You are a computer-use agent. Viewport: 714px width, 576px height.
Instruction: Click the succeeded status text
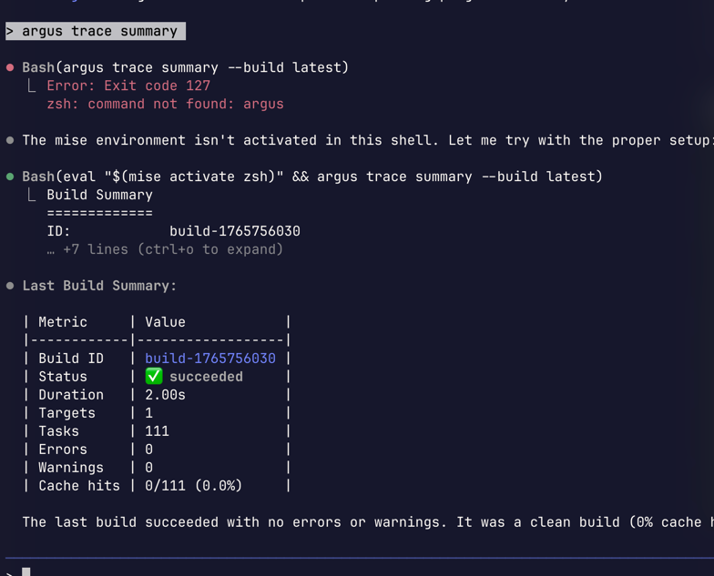(207, 377)
